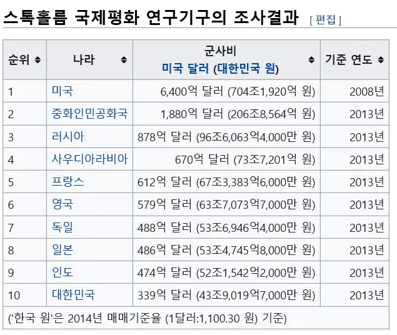This screenshot has width=397, height=335.
Task: Click rank number 10 cell
Action: pos(25,295)
